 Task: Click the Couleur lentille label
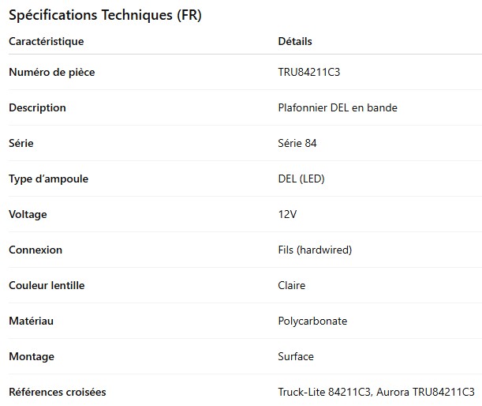click(x=47, y=286)
